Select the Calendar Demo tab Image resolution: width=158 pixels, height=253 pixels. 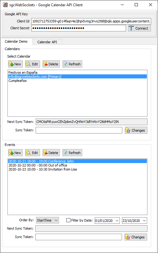16,41
